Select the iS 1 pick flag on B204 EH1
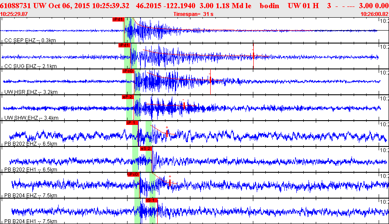This screenshot has width=389, height=224. [x=152, y=200]
